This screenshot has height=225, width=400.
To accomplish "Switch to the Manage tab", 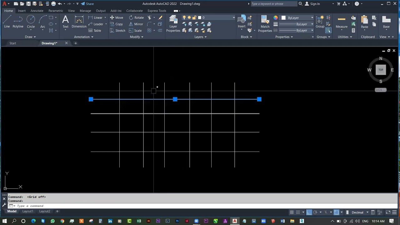I will [x=85, y=11].
